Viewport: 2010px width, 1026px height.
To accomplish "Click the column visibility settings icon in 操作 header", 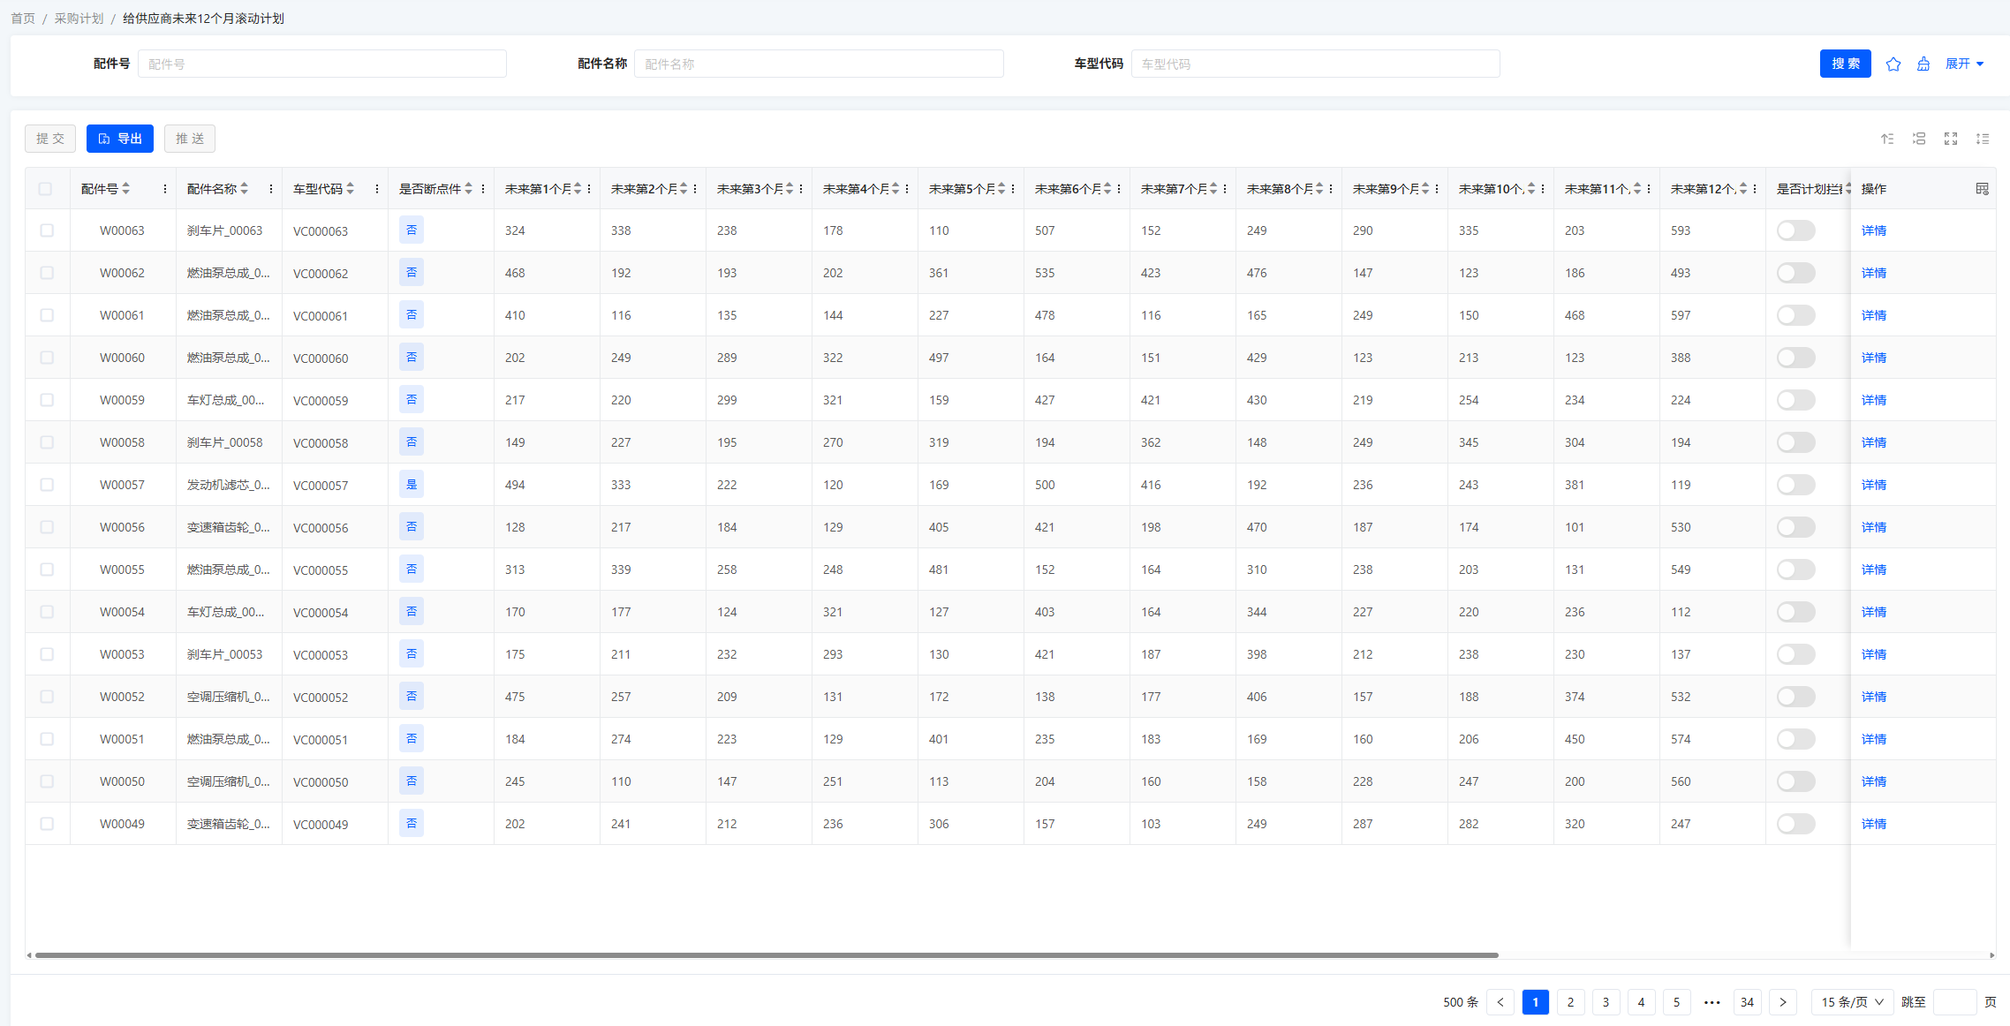I will (1982, 189).
